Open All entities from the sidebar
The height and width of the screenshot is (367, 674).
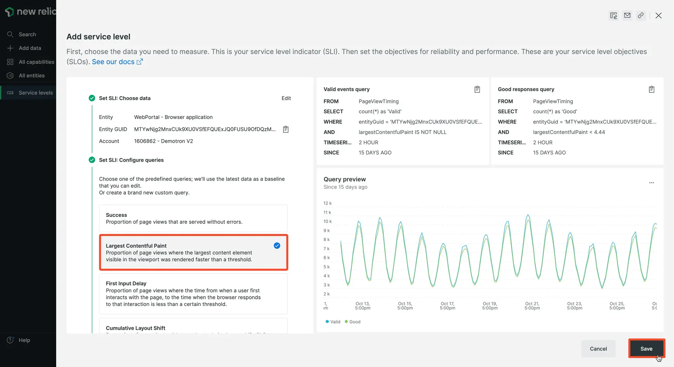click(x=32, y=75)
